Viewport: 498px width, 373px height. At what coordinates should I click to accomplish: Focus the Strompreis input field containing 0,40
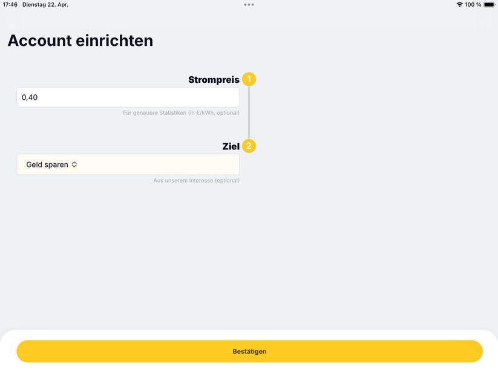pos(128,97)
